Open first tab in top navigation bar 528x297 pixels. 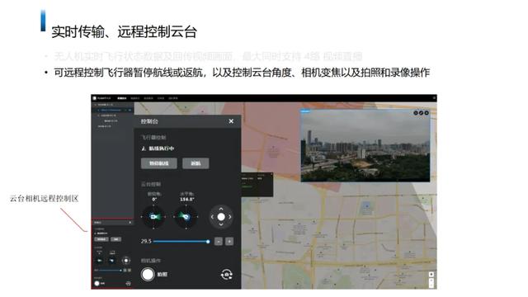(122, 98)
